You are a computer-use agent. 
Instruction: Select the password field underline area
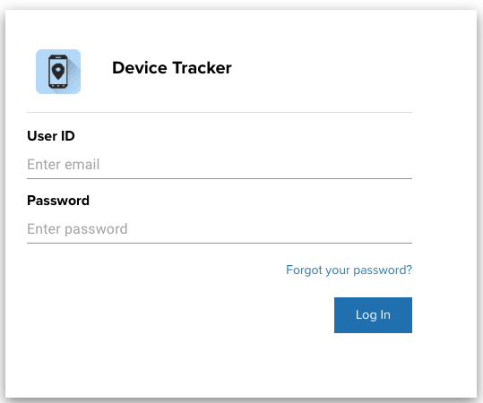tap(220, 243)
